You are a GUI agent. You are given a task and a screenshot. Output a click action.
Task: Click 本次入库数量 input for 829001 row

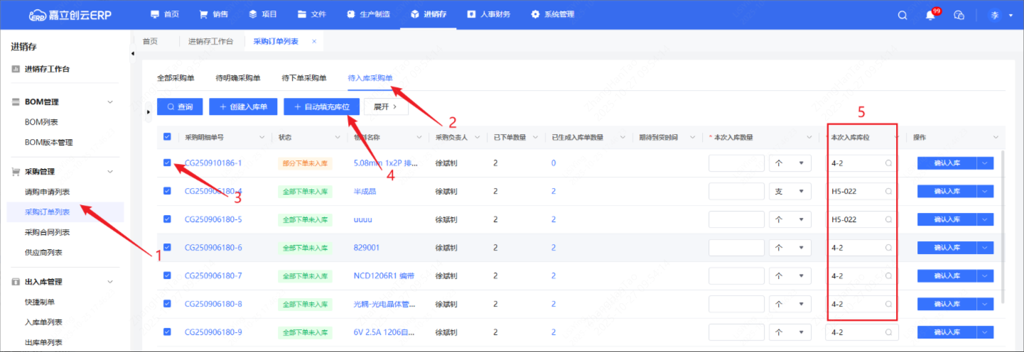pyautogui.click(x=736, y=248)
